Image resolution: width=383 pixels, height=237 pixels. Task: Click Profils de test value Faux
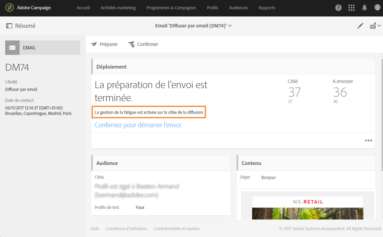coord(140,208)
